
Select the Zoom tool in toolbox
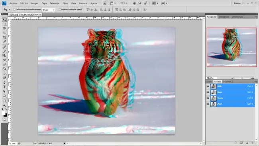[x=4, y=105]
